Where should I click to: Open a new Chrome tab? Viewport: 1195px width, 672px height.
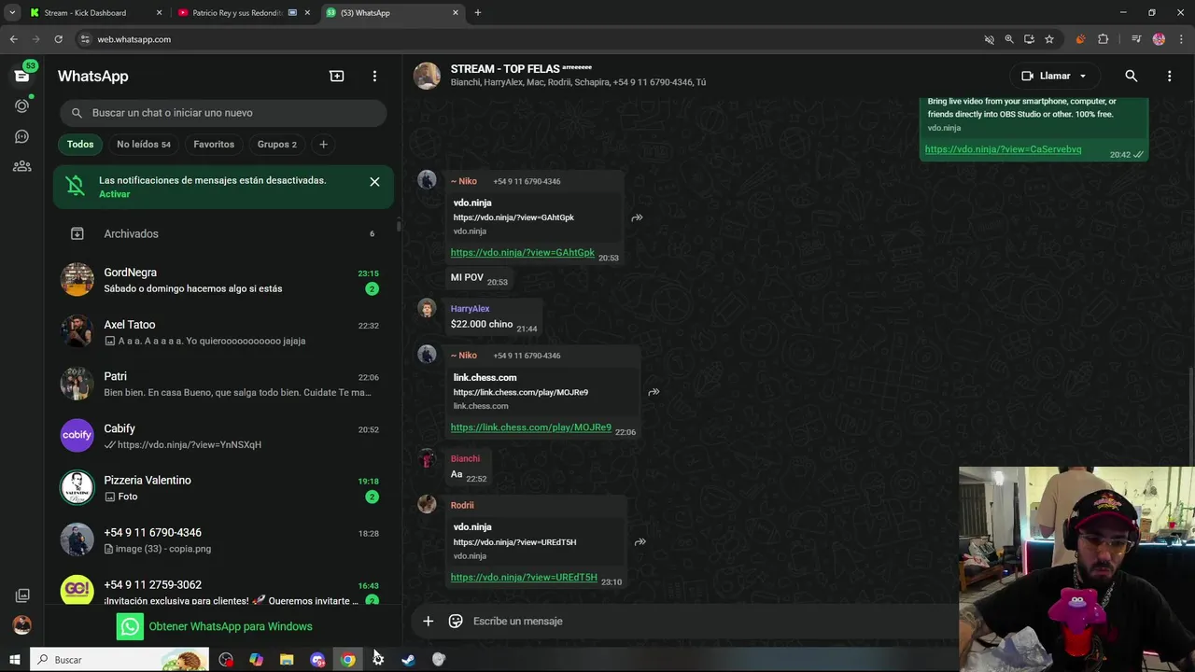[477, 13]
